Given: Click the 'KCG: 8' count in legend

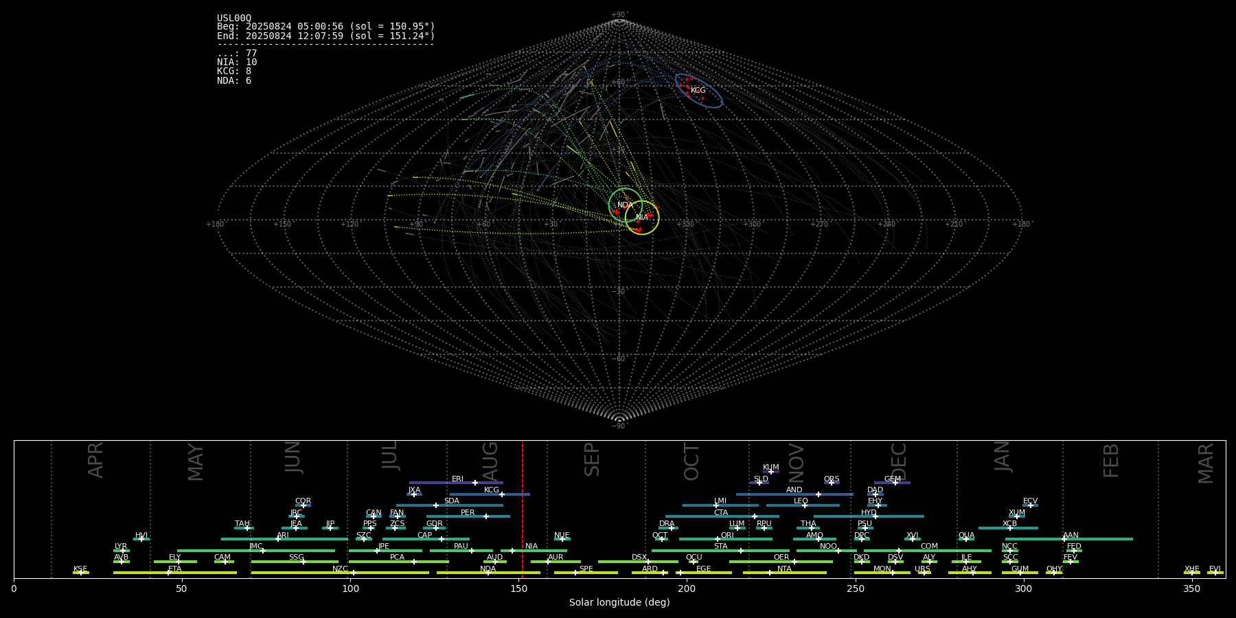Looking at the screenshot, I should click(x=234, y=71).
